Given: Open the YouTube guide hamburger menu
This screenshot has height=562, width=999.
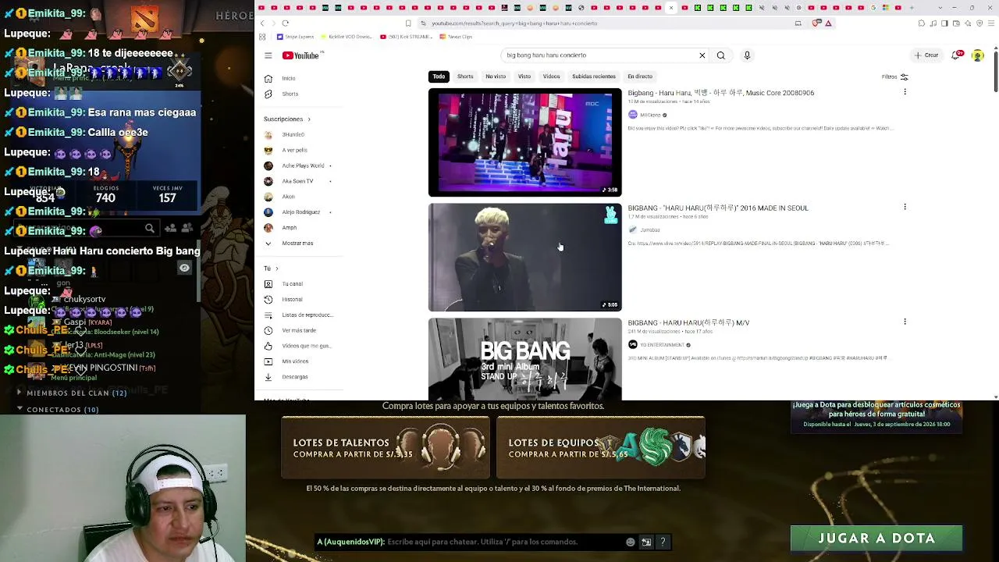Looking at the screenshot, I should (268, 55).
